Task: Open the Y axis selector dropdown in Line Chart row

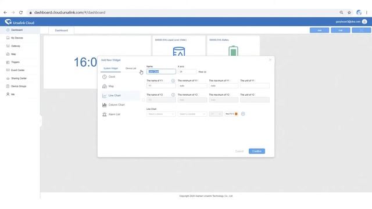Action: click(216, 114)
